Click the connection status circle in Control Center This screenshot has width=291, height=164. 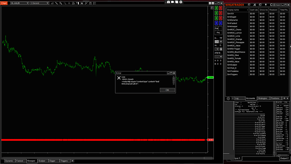(229, 98)
